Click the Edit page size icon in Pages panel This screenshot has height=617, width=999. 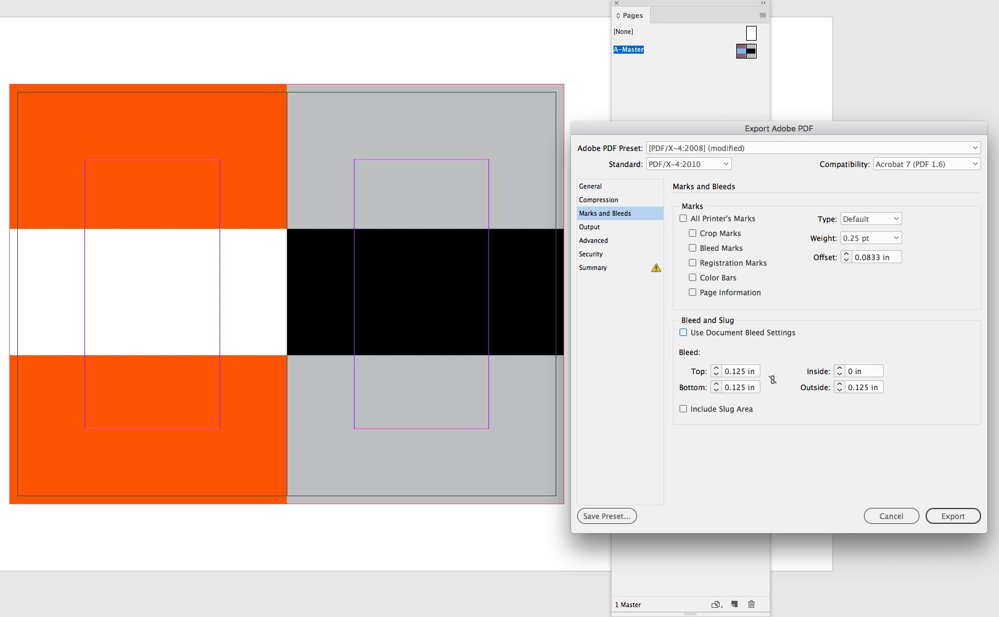716,604
